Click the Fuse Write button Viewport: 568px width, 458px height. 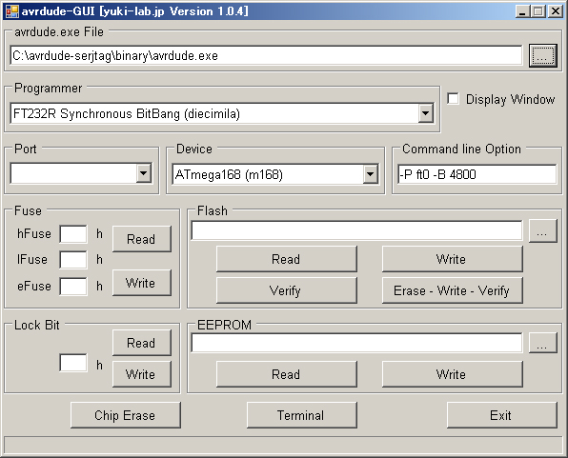[x=142, y=283]
